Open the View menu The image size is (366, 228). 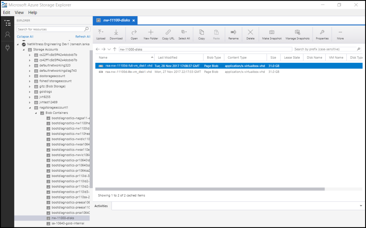[x=19, y=12]
